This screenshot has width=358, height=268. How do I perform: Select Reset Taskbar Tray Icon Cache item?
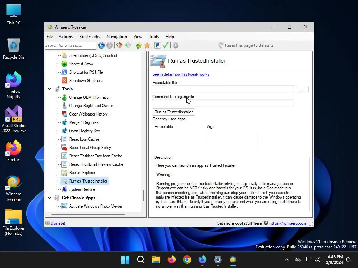95,156
